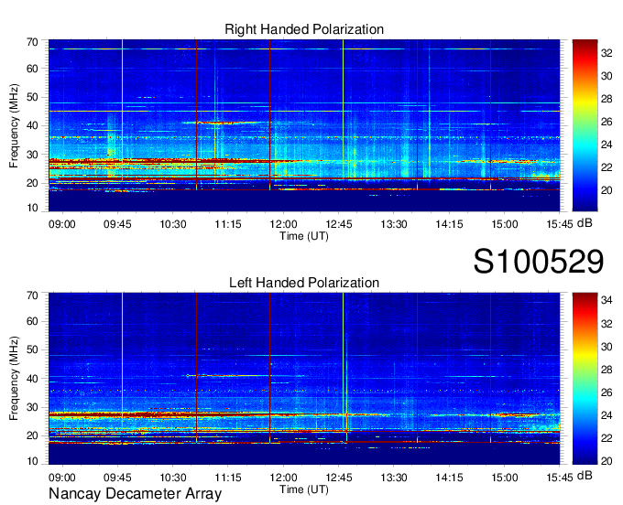Screen dimensions: 623x505
Task: Click the Left Handed plot colorbar
Action: (585, 379)
